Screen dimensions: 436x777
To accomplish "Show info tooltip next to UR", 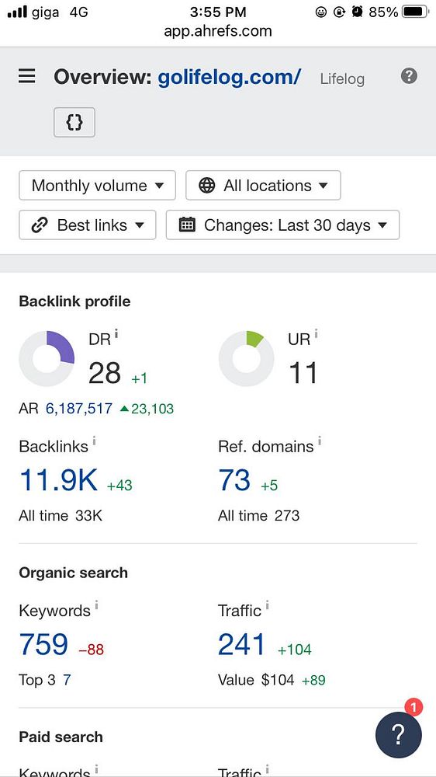I will click(x=316, y=334).
